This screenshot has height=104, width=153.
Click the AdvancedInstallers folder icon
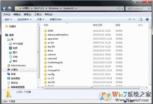(x=45, y=35)
